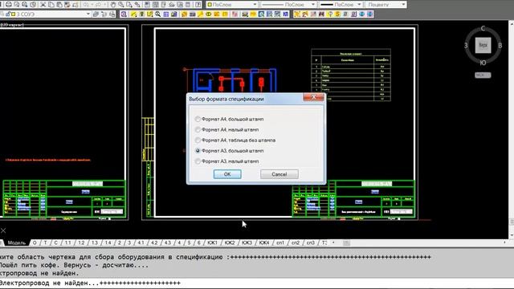Close the Выбор формата спецификации dialog
Viewport: 514px width, 289px height.
click(313, 97)
